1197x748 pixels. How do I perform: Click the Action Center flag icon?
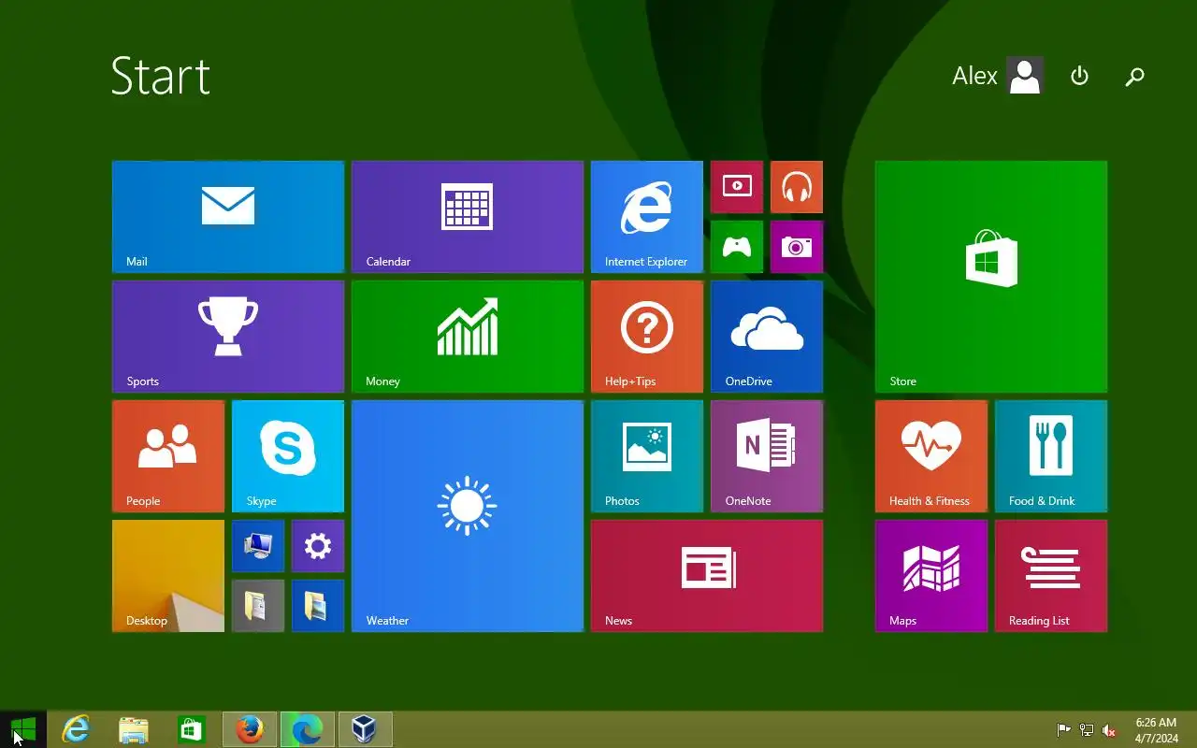point(1063,730)
